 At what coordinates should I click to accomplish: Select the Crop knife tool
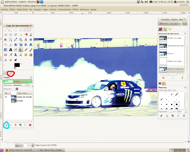11,45
